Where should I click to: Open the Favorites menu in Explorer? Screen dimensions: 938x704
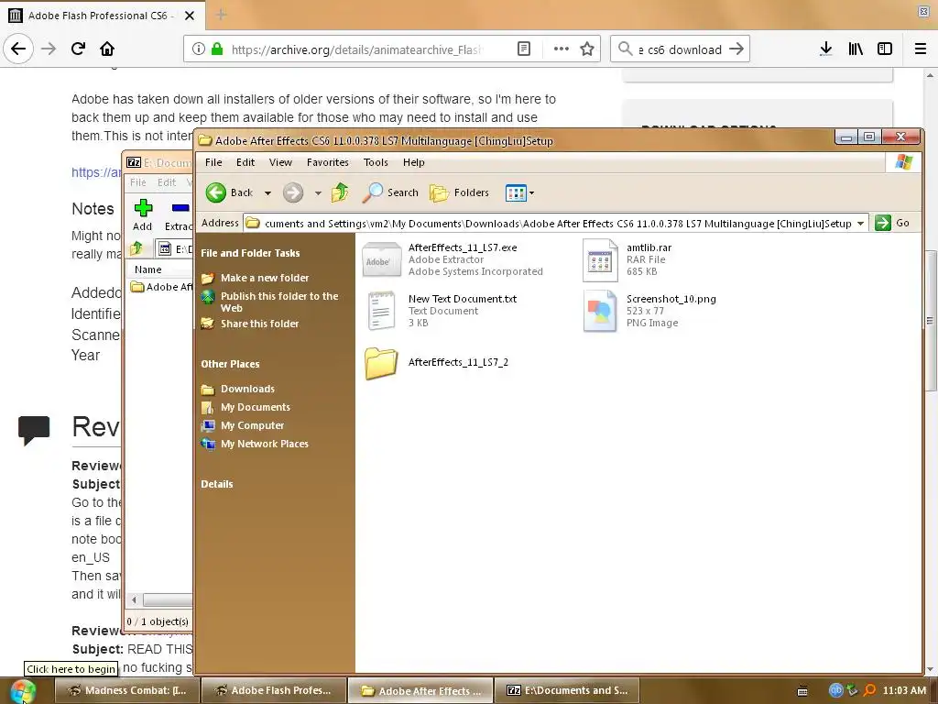327,162
